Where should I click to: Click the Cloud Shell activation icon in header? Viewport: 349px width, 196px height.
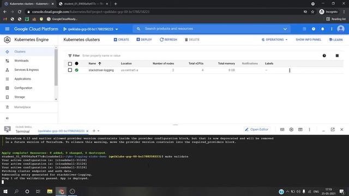pyautogui.click(x=304, y=29)
